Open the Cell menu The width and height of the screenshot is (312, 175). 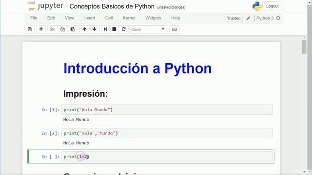(109, 18)
